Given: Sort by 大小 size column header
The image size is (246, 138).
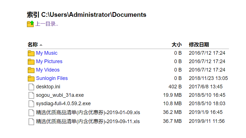Looking at the screenshot, I should coord(176,45).
